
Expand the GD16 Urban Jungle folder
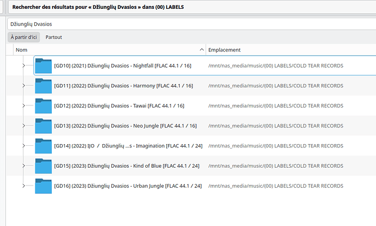pyautogui.click(x=23, y=186)
